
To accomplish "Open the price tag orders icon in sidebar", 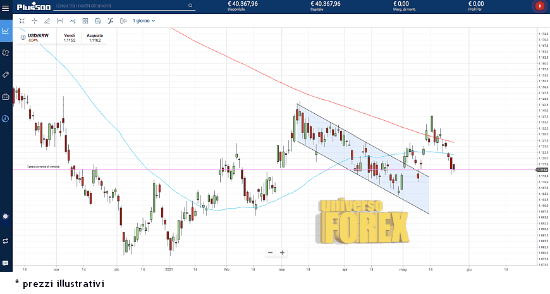I will pyautogui.click(x=6, y=75).
